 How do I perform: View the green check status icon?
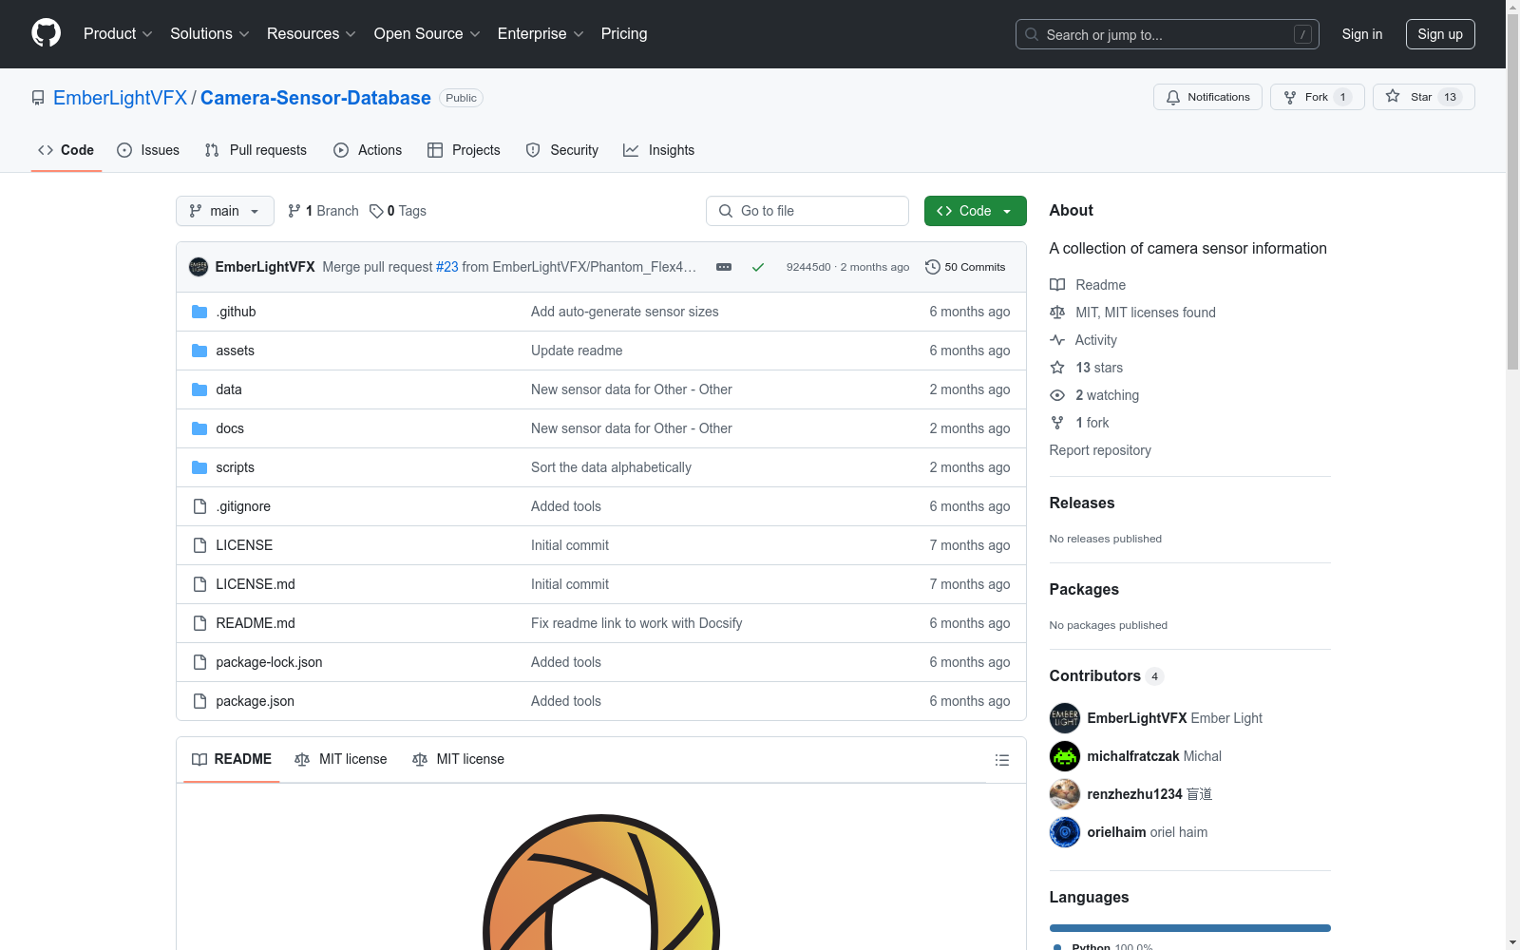point(758,267)
